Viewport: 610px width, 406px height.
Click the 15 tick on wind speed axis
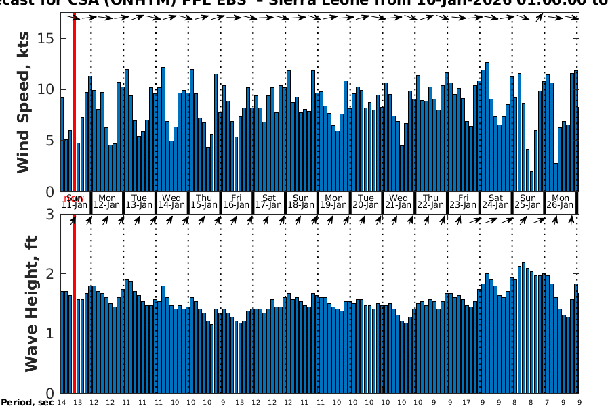pyautogui.click(x=46, y=39)
